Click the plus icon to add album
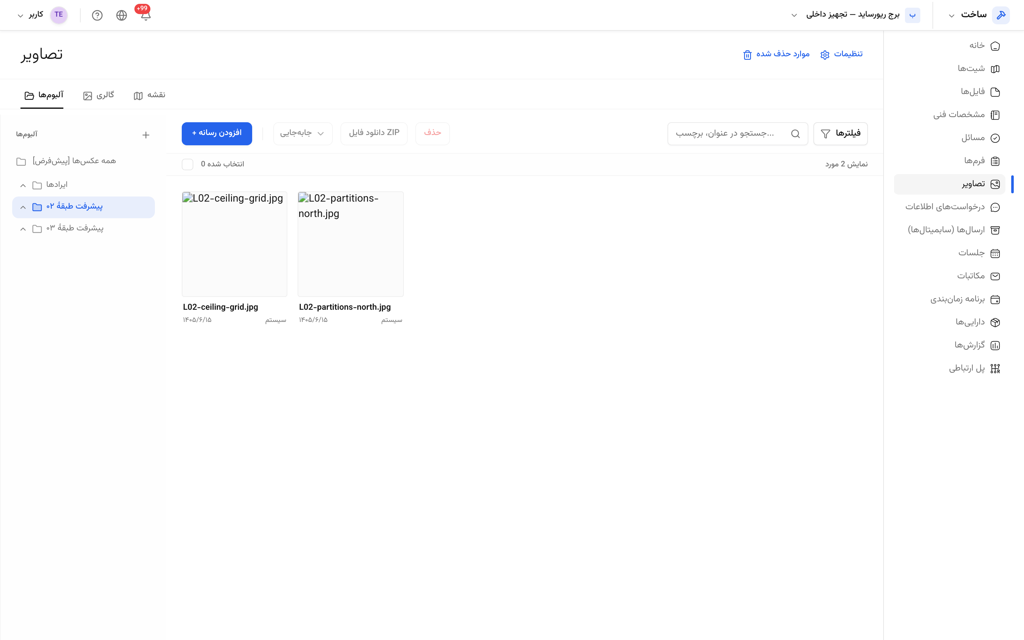Image resolution: width=1024 pixels, height=640 pixels. (x=146, y=135)
